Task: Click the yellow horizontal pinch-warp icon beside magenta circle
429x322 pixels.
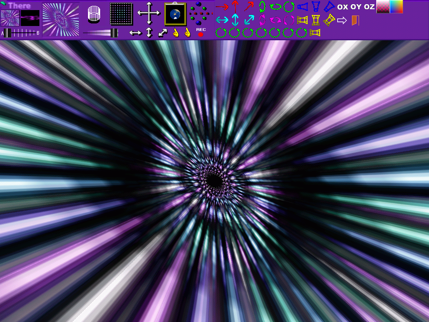Action: pos(302,20)
